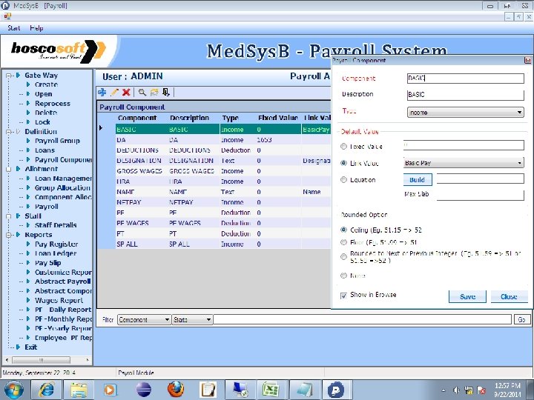534x400 pixels.
Task: Close the Payroll Component dialog with red icon
Action: [x=527, y=60]
